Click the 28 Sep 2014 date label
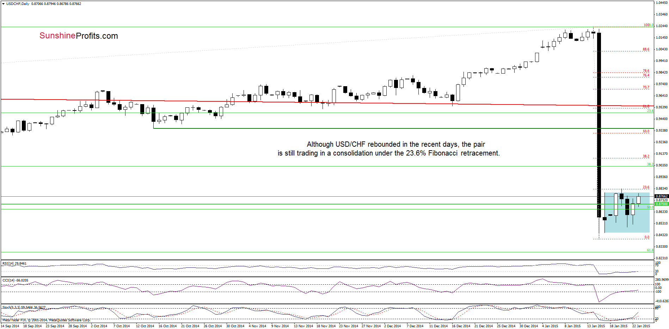Image resolution: width=669 pixels, height=329 pixels. click(x=78, y=326)
